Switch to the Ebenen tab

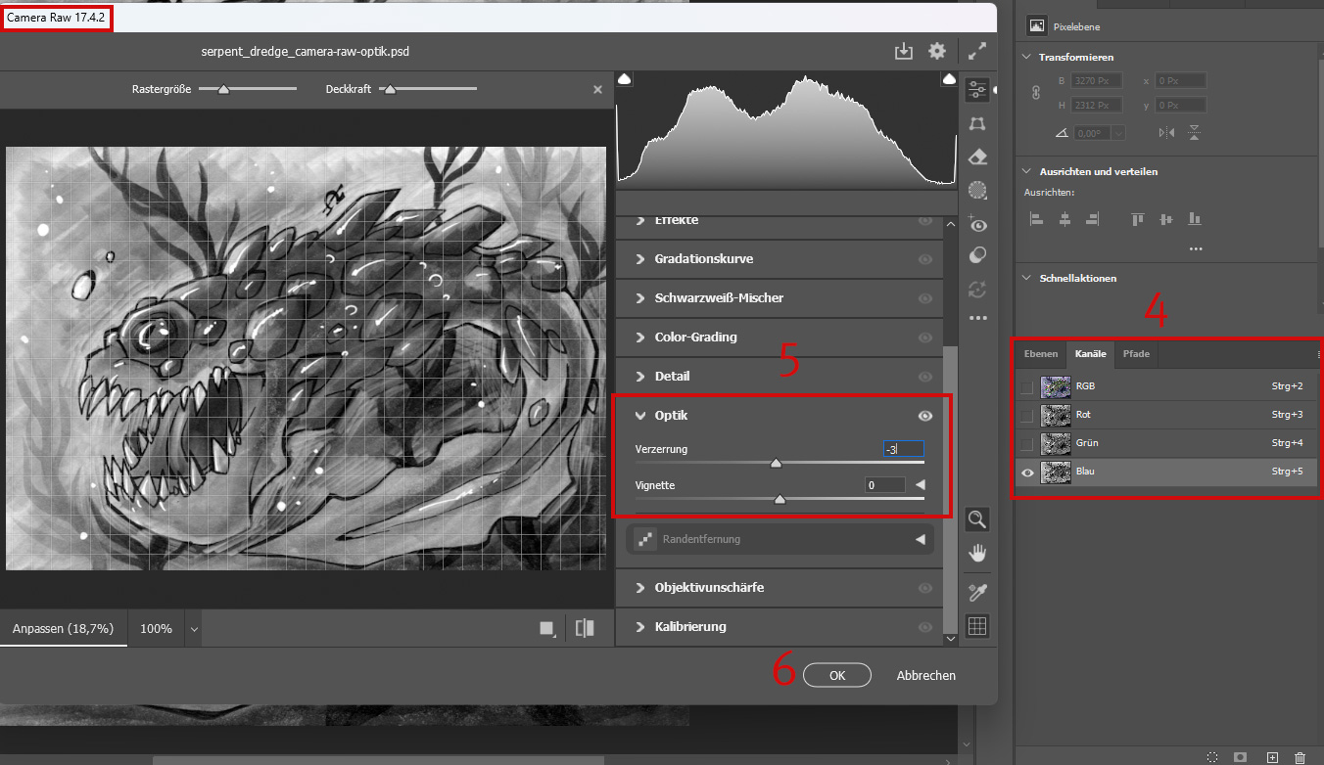pos(1040,354)
